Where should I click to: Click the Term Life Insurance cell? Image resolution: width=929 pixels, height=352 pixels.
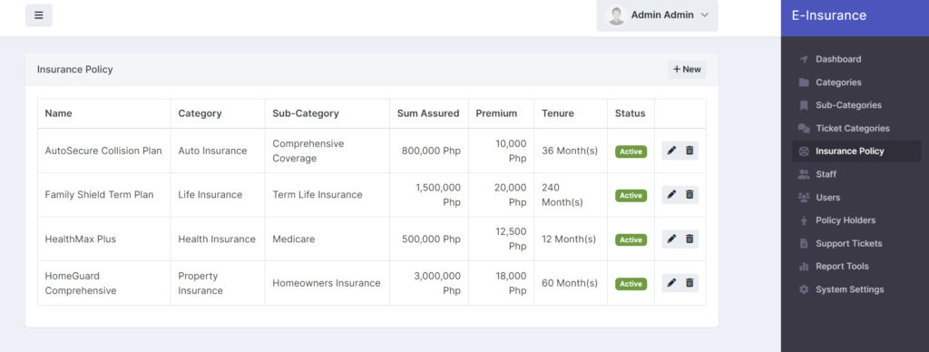click(x=327, y=194)
